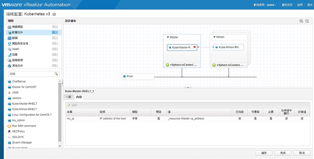Click the 登出 logout link
This screenshot has height=159, width=314.
[310, 5]
